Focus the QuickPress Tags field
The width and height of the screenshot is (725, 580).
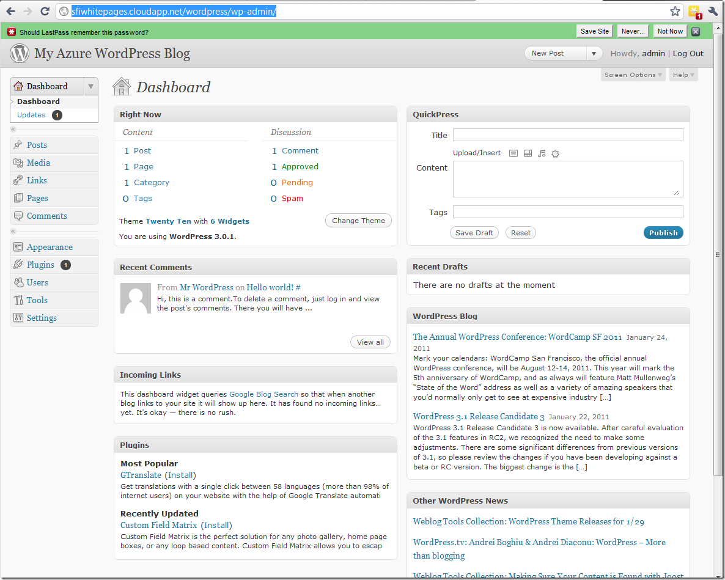click(x=568, y=211)
